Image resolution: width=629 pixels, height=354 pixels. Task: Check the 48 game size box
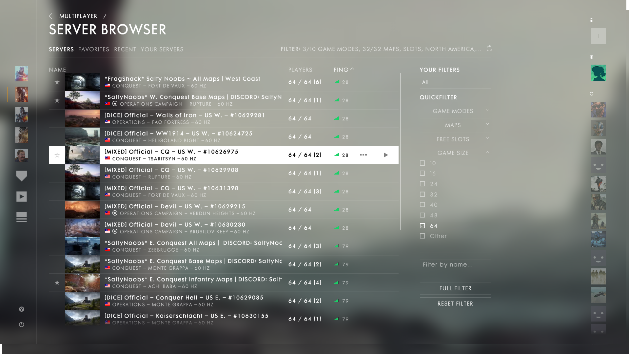point(423,215)
